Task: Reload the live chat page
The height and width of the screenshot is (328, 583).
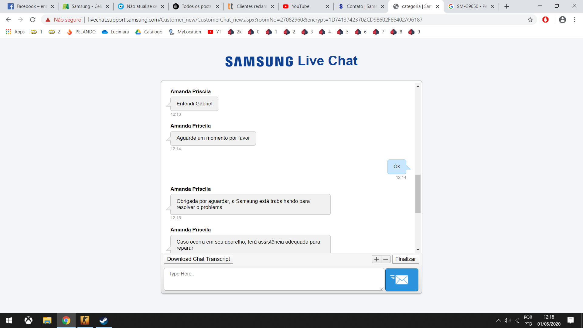Action: (33, 20)
